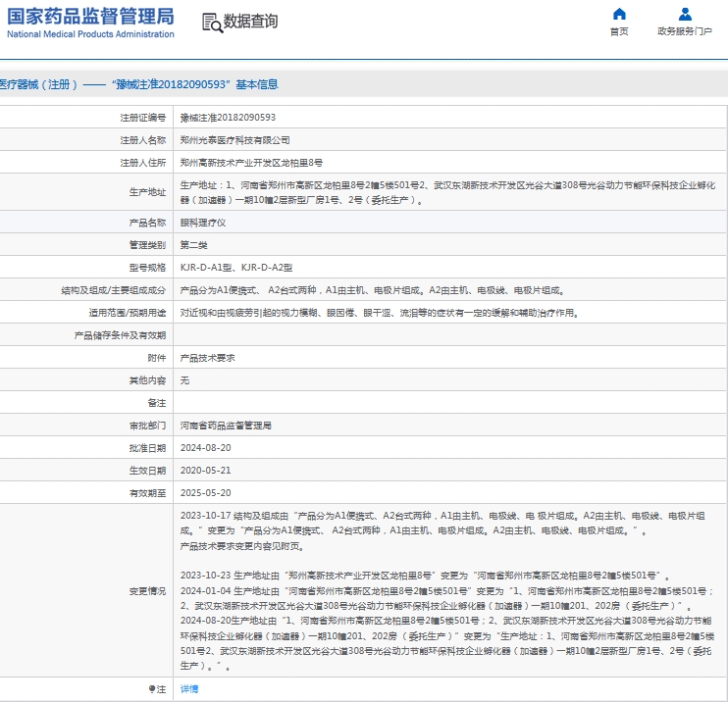The width and height of the screenshot is (728, 703).
Task: Click the 注册证编号 row label
Action: (142, 118)
